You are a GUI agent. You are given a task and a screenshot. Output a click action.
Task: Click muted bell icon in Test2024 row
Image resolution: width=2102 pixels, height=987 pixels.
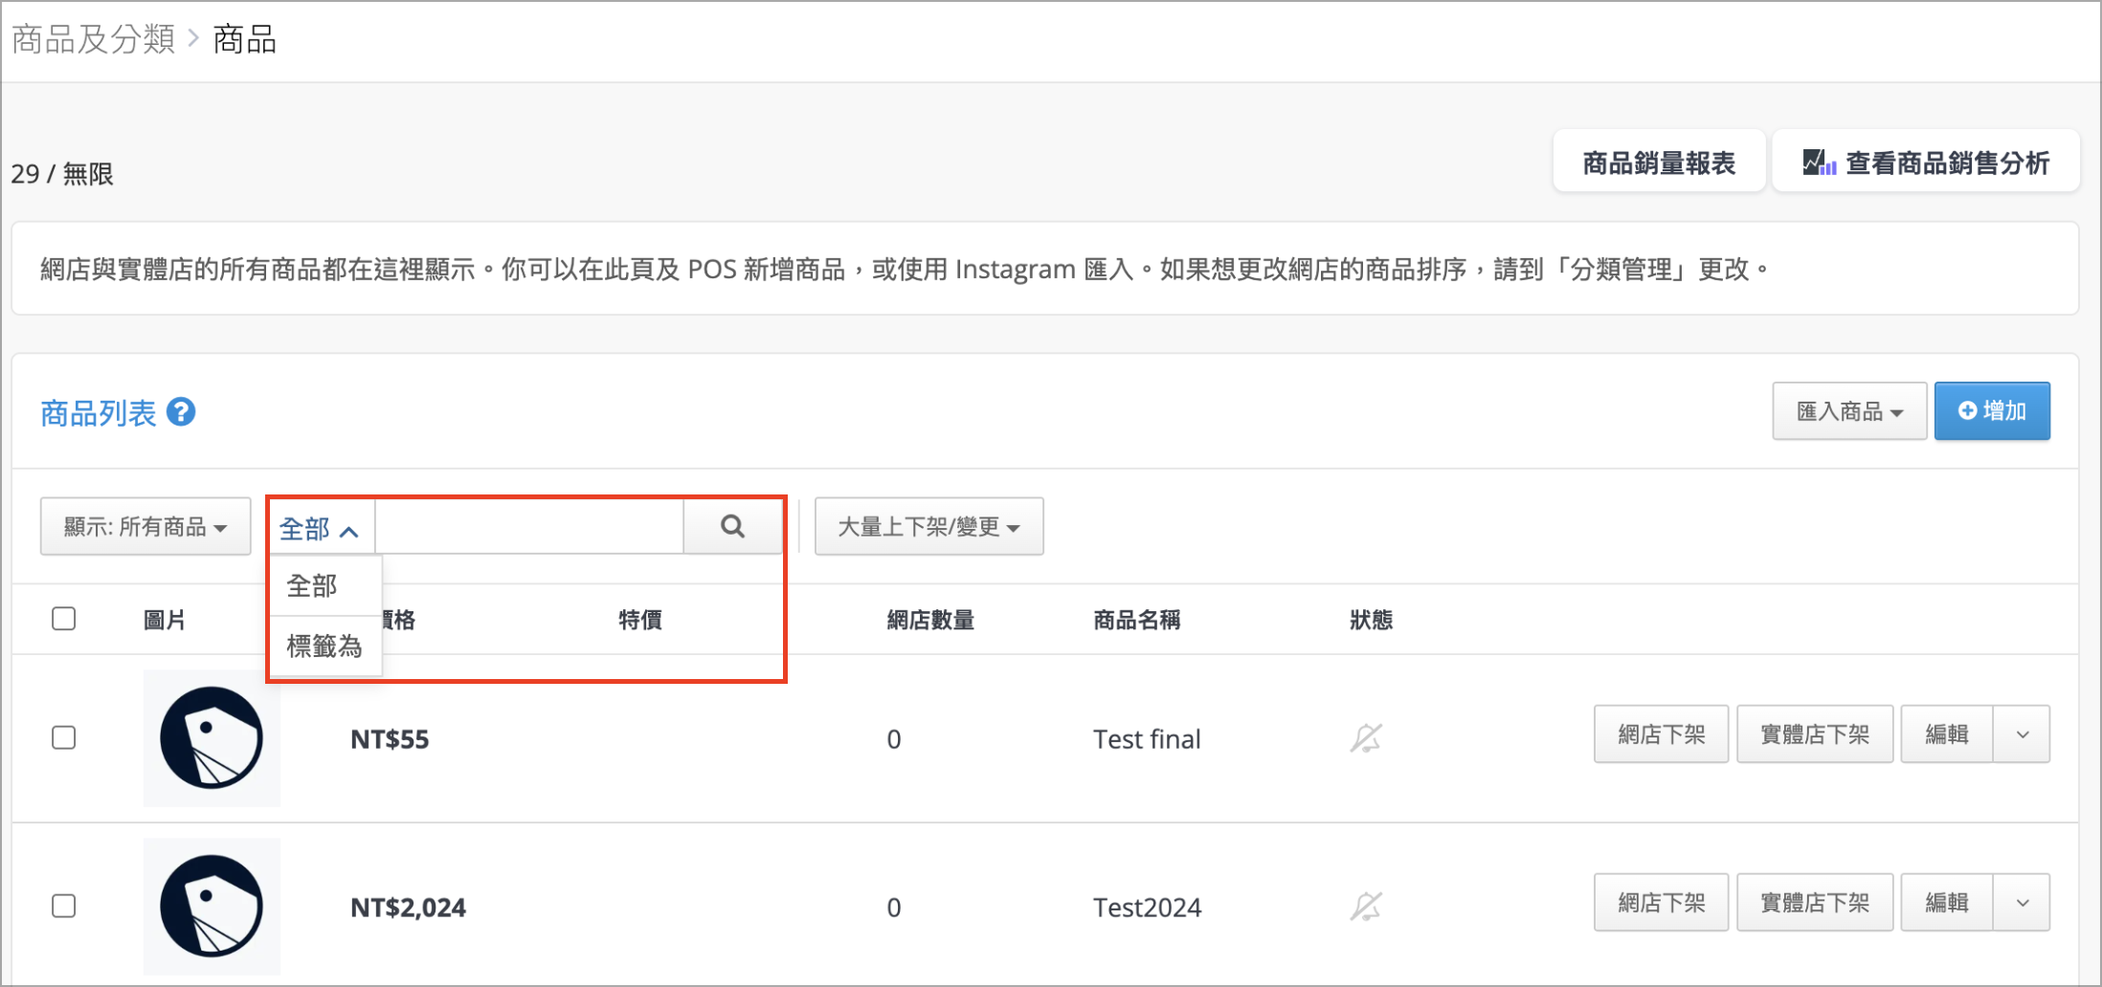tap(1366, 906)
